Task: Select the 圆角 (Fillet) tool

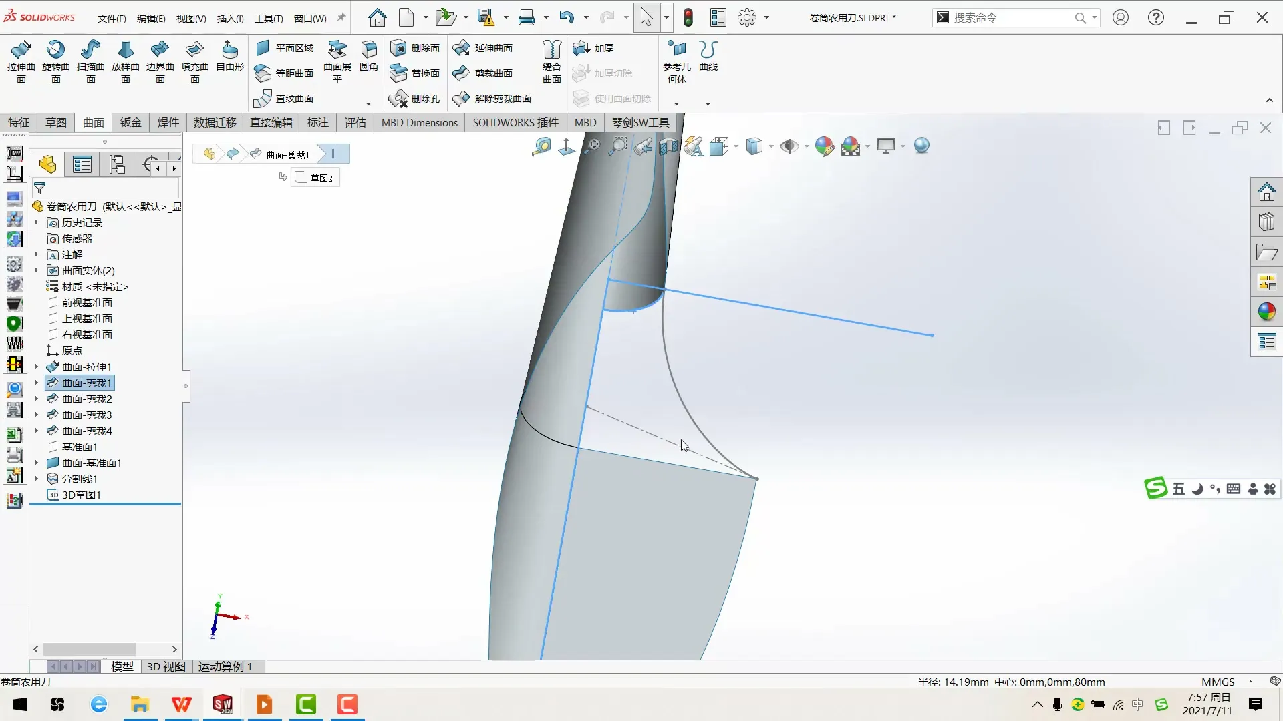Action: coord(368,57)
